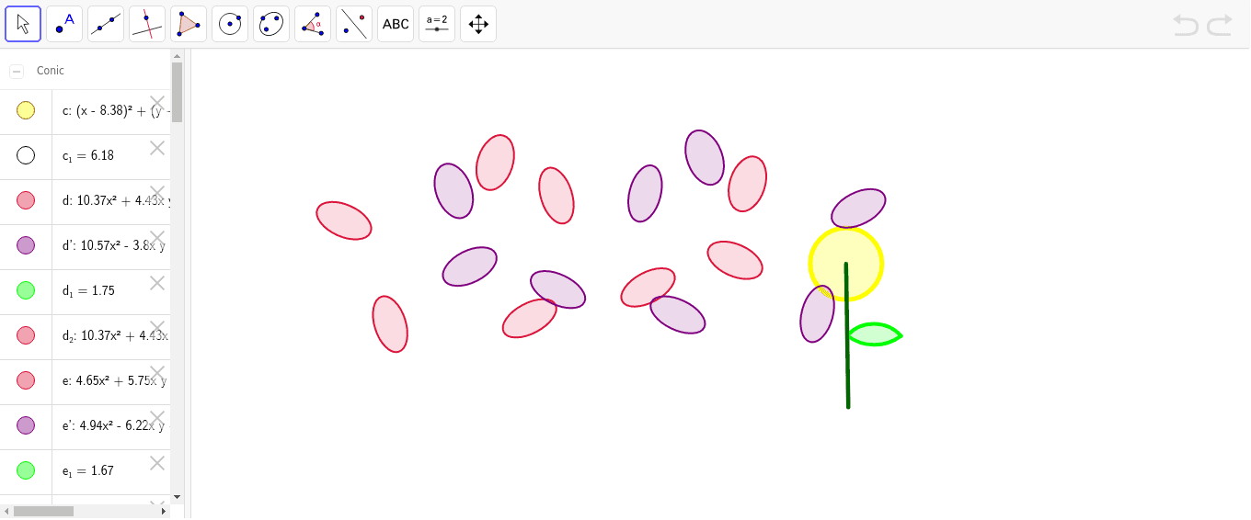Select the Perpendicular Line tool

(x=147, y=24)
